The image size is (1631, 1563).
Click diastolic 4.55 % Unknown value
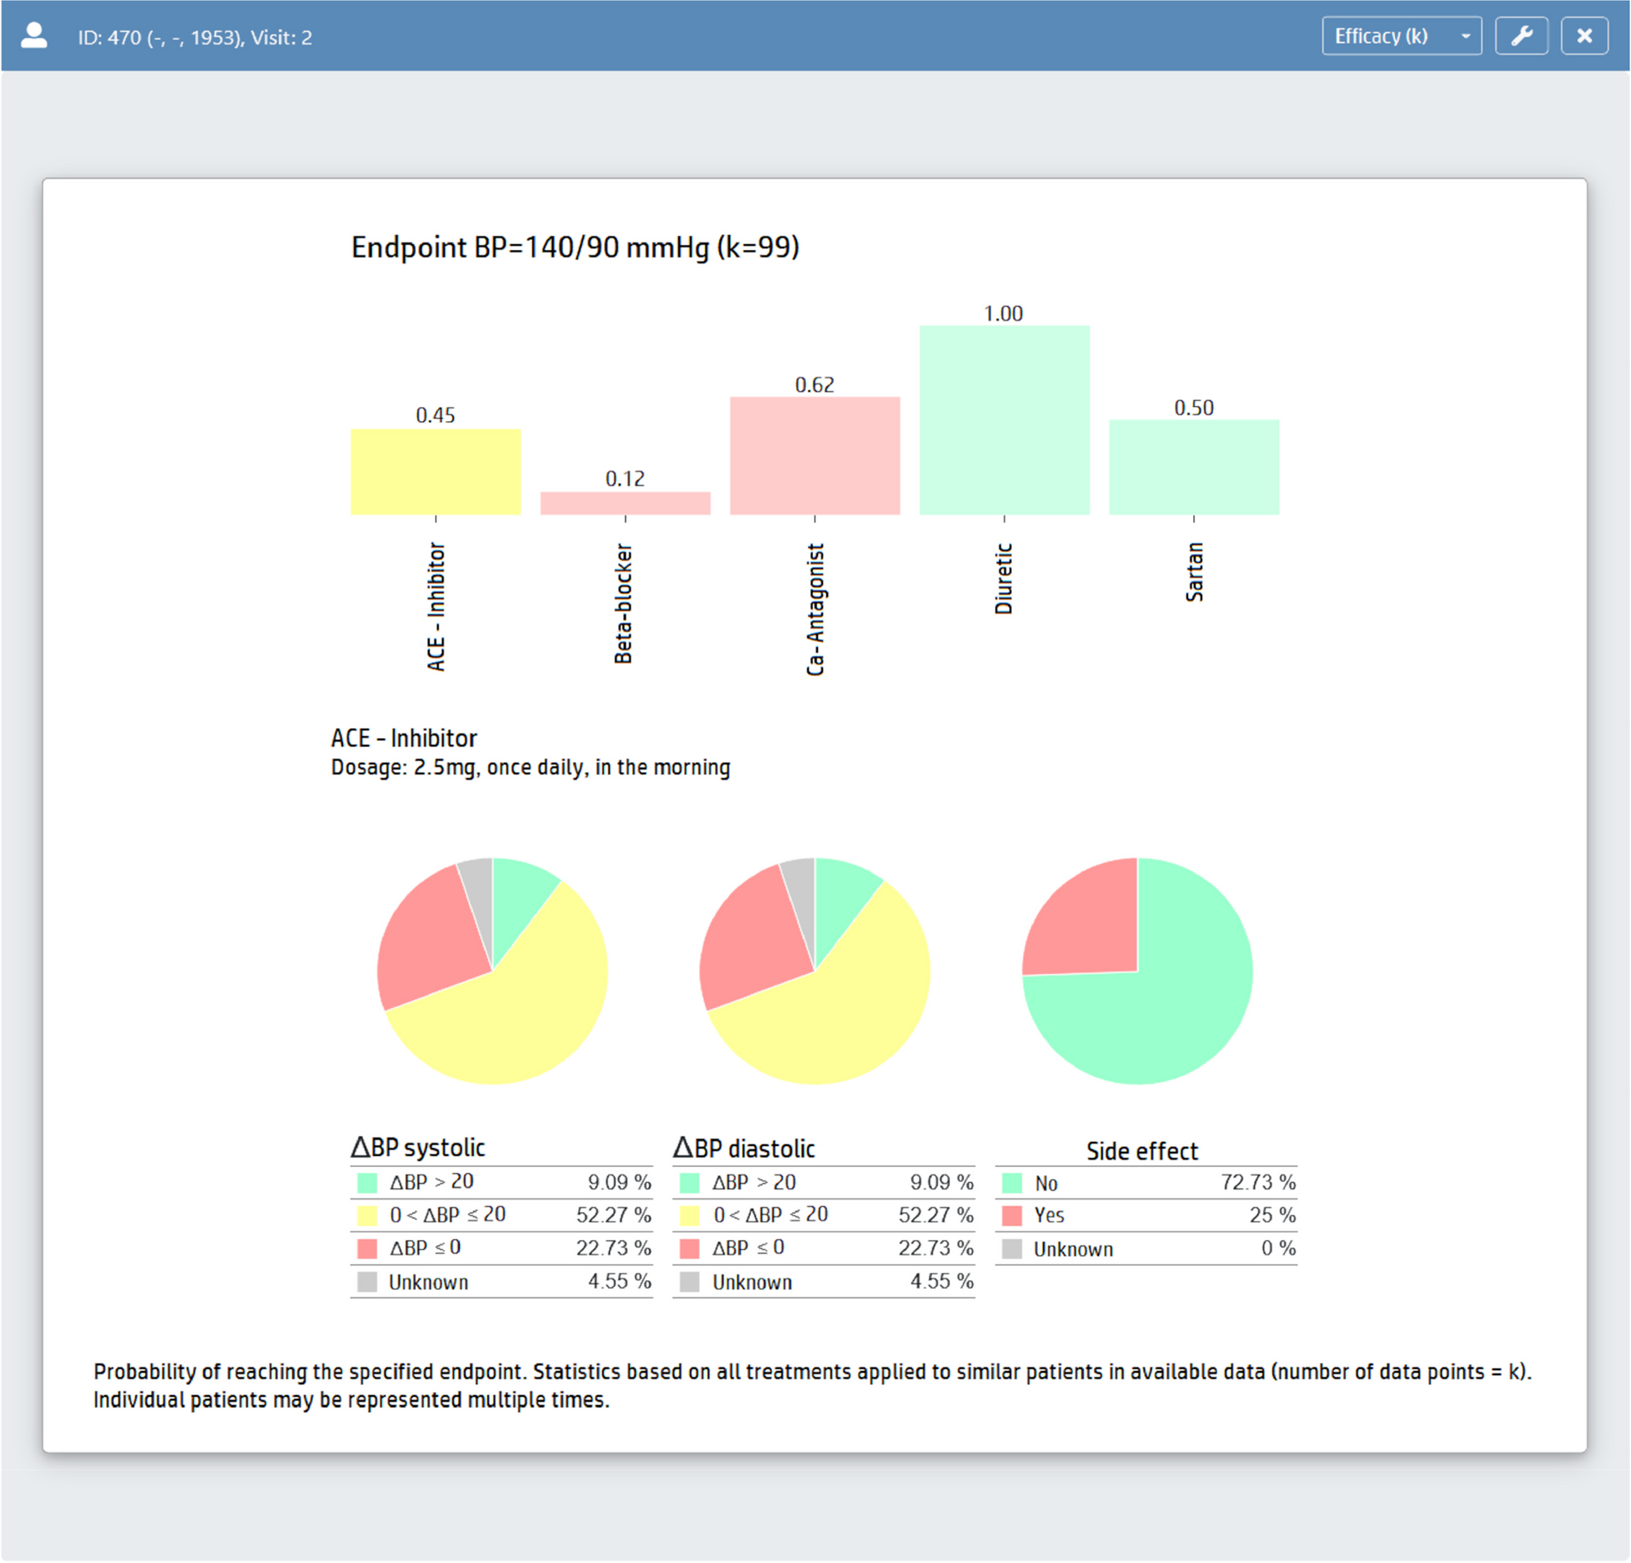click(941, 1281)
